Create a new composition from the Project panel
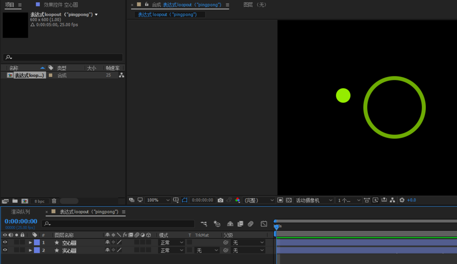The image size is (457, 264). tap(25, 201)
